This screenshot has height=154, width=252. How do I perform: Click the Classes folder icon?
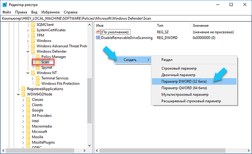(28, 100)
